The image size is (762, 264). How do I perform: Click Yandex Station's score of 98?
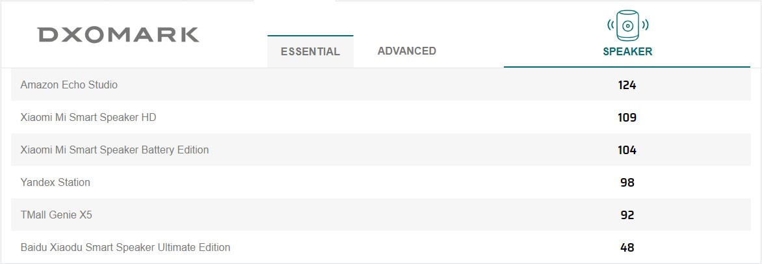(x=627, y=182)
